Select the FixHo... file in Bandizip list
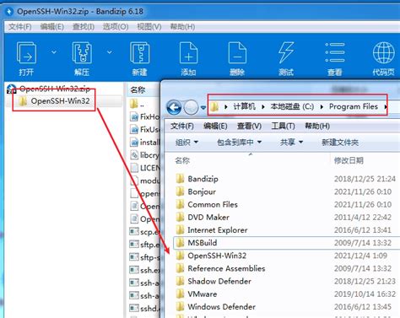 coord(144,116)
